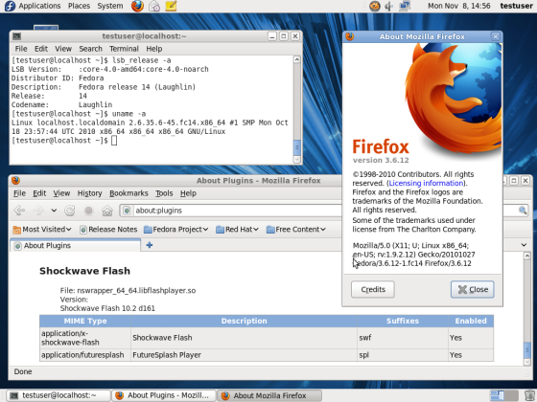Open the list all tabs dropdown arrow
Viewport: 537px width, 402px height.
pos(524,245)
